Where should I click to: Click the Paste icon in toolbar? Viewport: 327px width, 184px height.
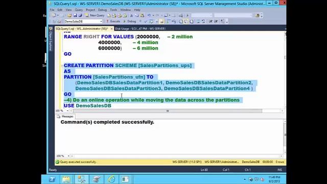click(142, 15)
